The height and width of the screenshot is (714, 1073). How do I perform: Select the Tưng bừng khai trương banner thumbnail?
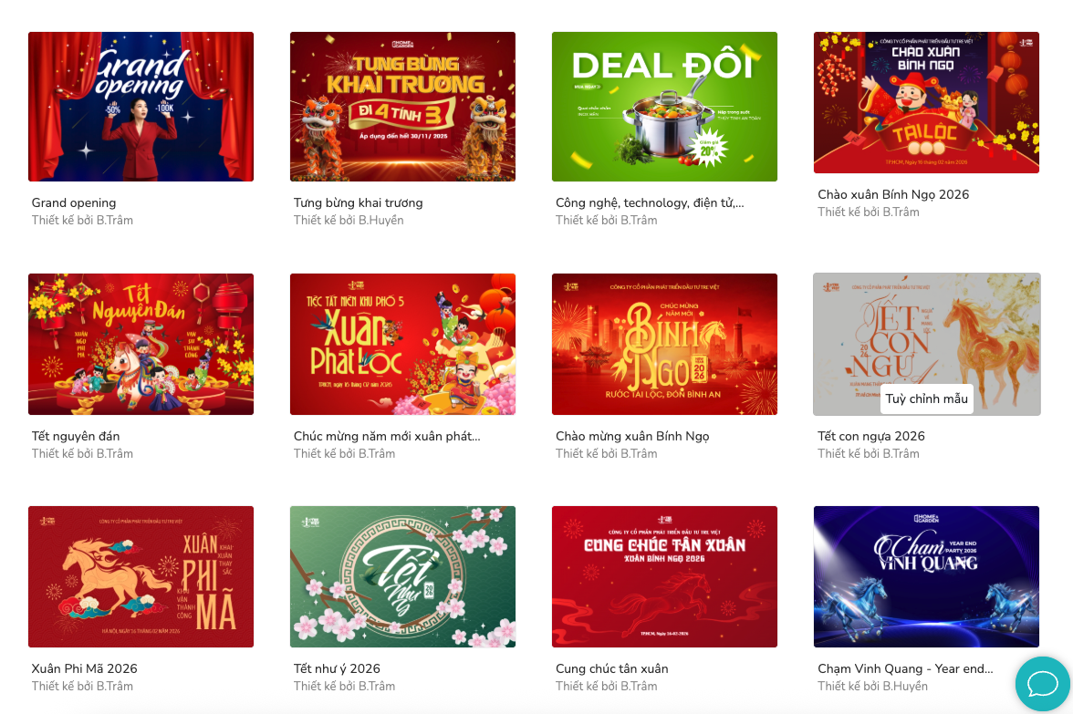click(402, 107)
